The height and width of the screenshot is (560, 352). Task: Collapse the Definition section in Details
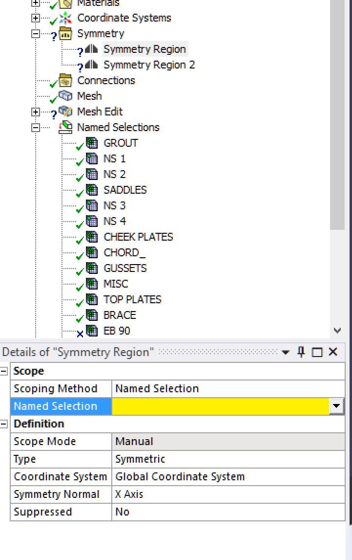click(3, 424)
